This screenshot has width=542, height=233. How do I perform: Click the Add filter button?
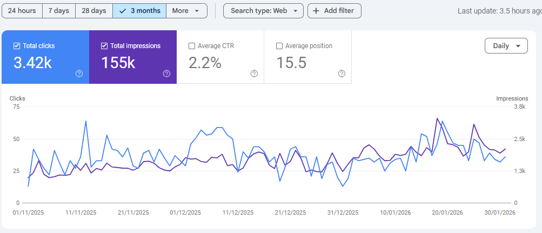coord(334,11)
